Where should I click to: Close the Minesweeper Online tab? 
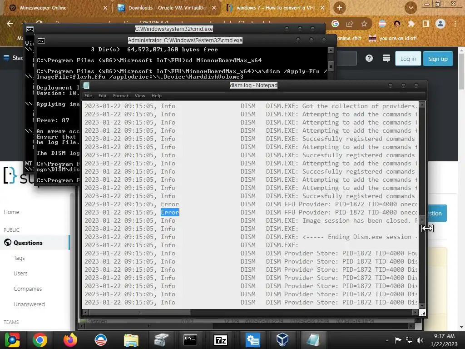point(105,8)
